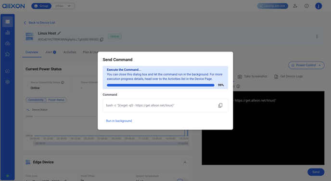
Task: Edit the Linux Host name pencil icon
Action: click(x=59, y=33)
